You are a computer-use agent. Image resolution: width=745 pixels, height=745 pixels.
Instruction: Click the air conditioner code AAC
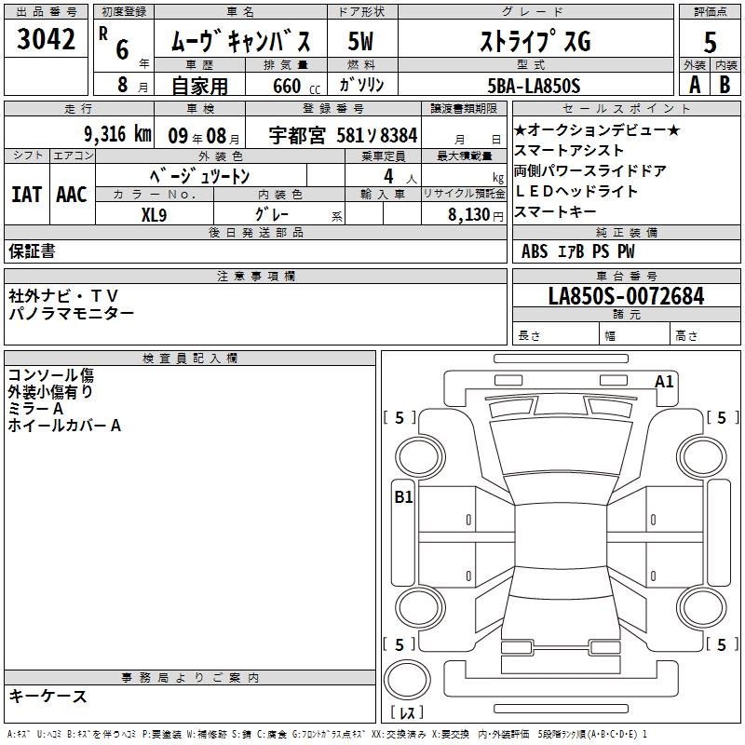tap(72, 195)
